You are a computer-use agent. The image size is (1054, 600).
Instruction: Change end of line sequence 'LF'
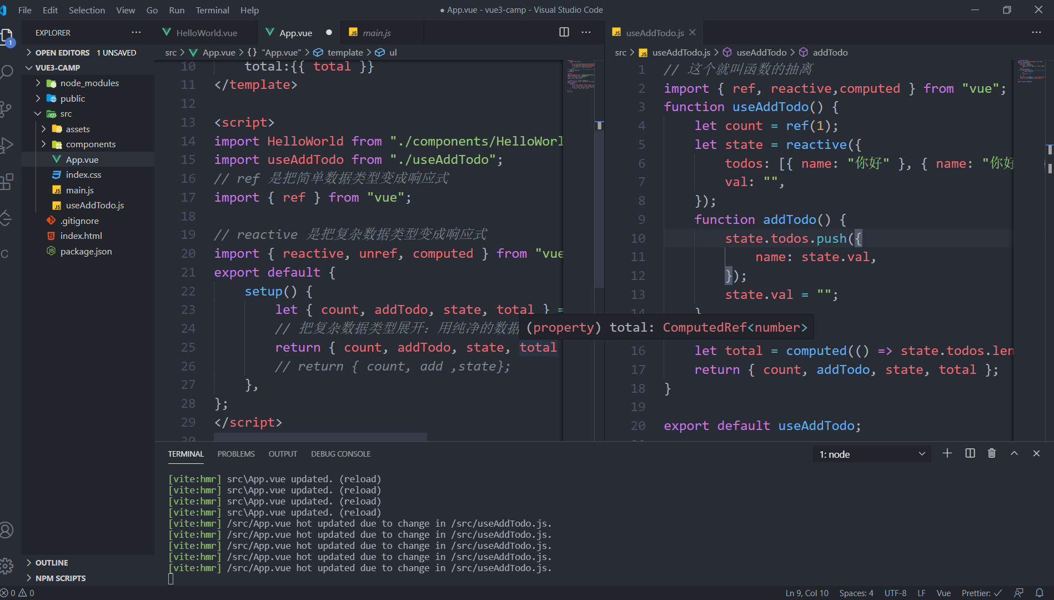[921, 593]
